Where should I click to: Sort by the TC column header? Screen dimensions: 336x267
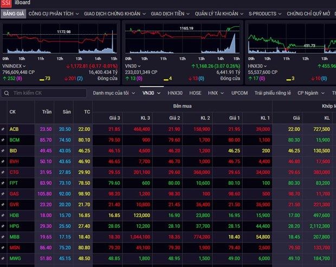pyautogui.click(x=87, y=112)
